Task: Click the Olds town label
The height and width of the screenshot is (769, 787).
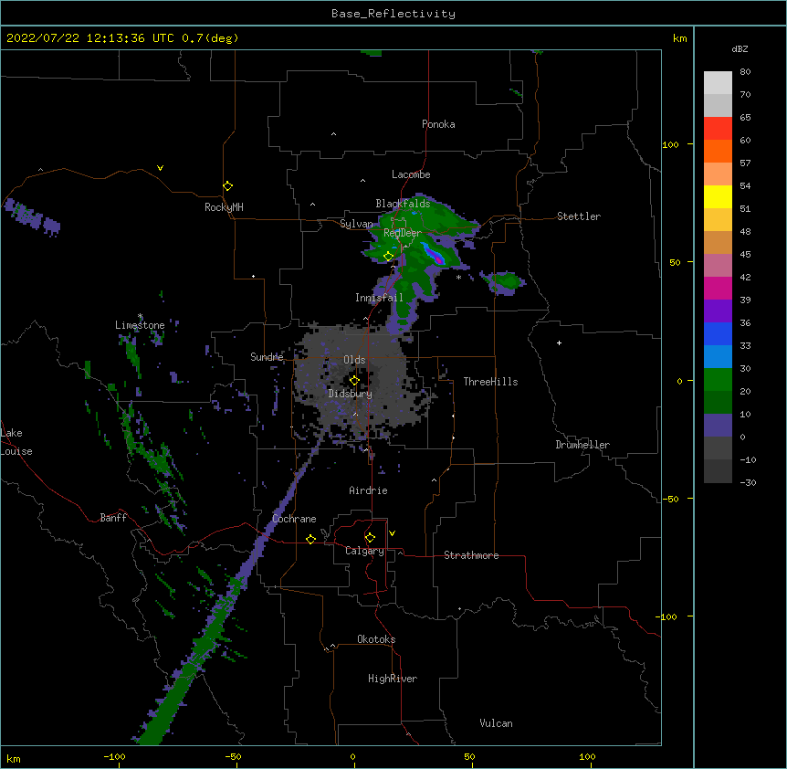Action: (354, 360)
